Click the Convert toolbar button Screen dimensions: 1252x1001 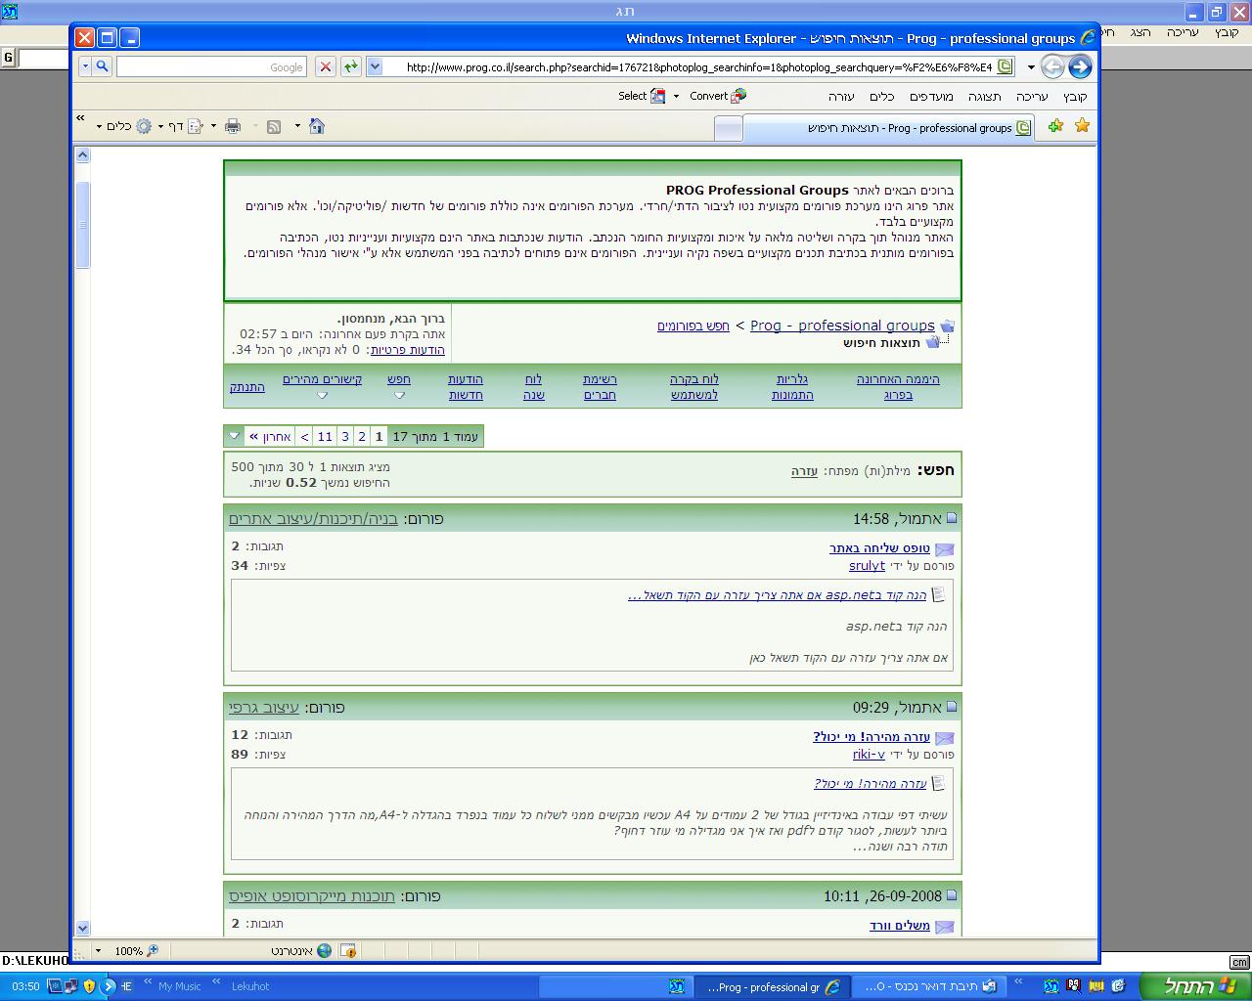click(718, 96)
